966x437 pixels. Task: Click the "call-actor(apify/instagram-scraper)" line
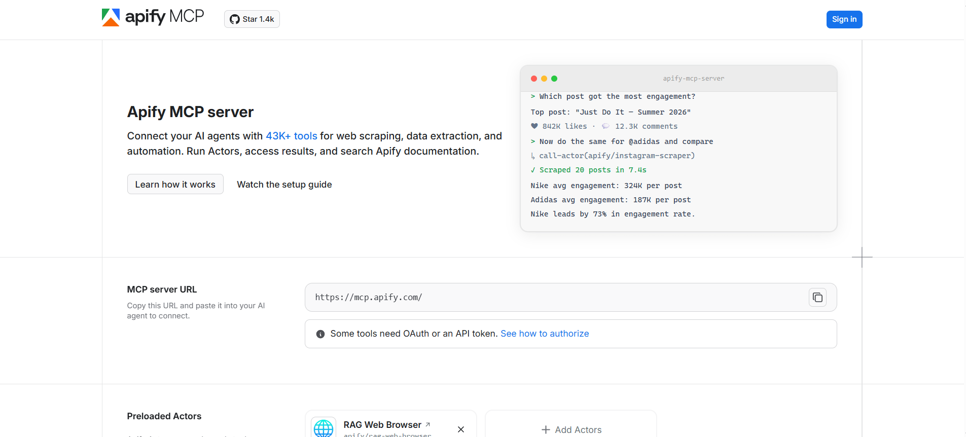[613, 156]
